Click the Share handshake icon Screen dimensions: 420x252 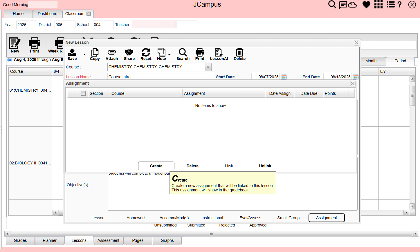tap(129, 52)
